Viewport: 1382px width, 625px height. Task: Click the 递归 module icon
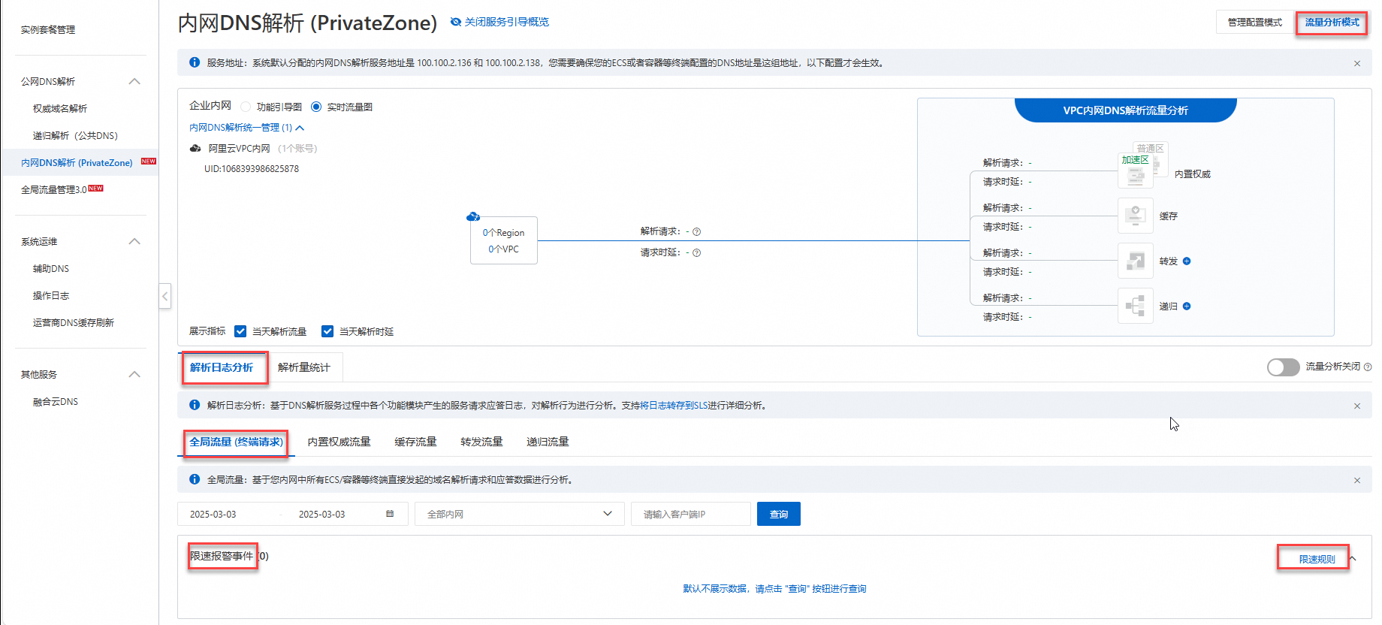[1136, 306]
